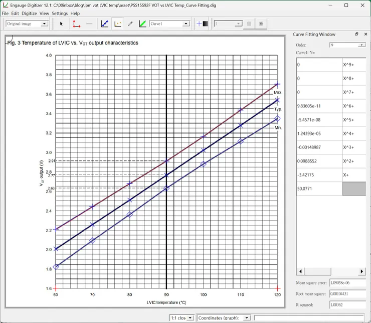371x323 pixels.
Task: Open the 1:1 zoom level dropdown
Action: 190,318
